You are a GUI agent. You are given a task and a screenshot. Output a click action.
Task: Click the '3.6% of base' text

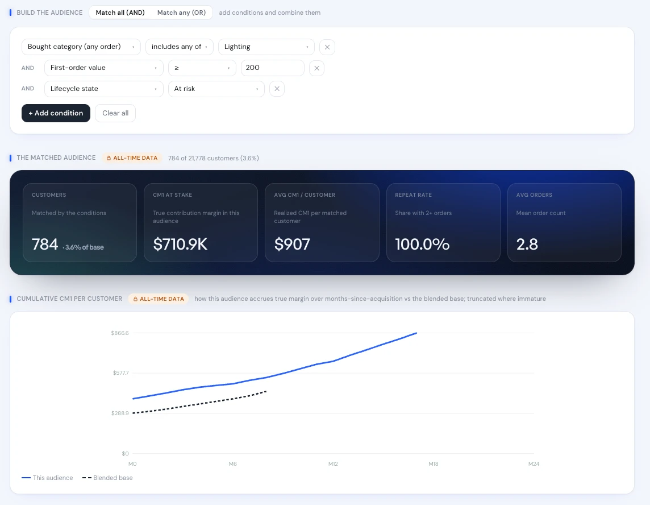pos(84,247)
